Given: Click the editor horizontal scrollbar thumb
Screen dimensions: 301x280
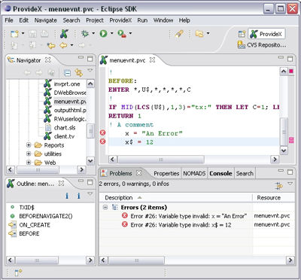Looking at the screenshot, I should point(161,160).
